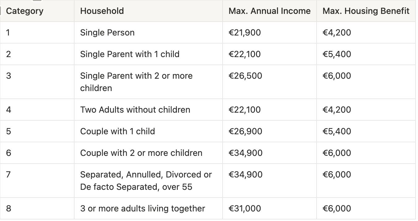The image size is (418, 221).
Task: Select 3 or more adults living together
Action: pyautogui.click(x=148, y=208)
